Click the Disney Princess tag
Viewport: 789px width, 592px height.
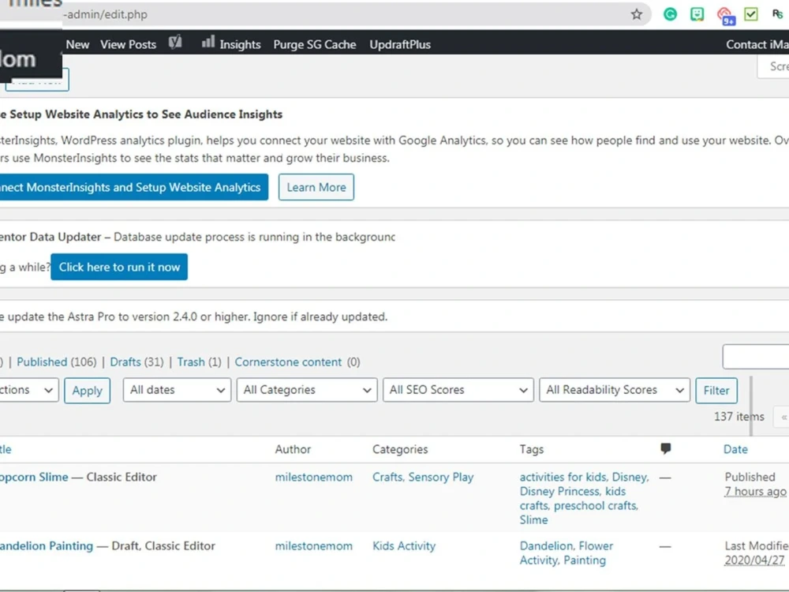coord(560,491)
